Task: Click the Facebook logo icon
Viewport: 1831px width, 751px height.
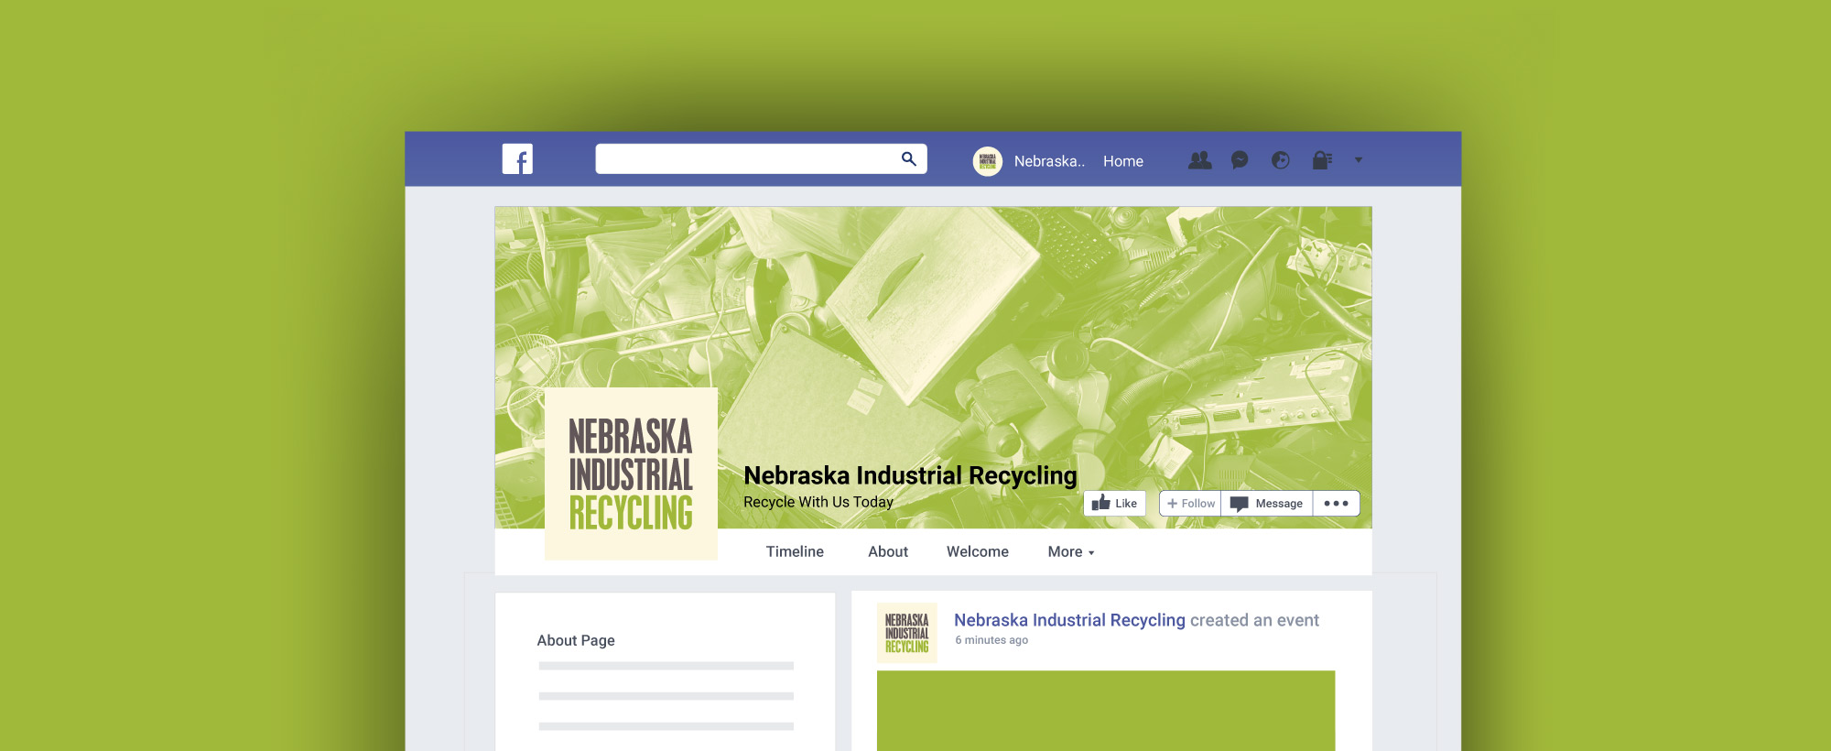Action: 517,159
